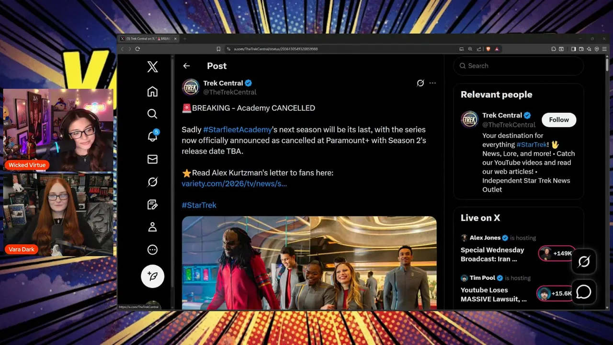Open the Home feed icon
613x345 pixels.
coord(152,91)
